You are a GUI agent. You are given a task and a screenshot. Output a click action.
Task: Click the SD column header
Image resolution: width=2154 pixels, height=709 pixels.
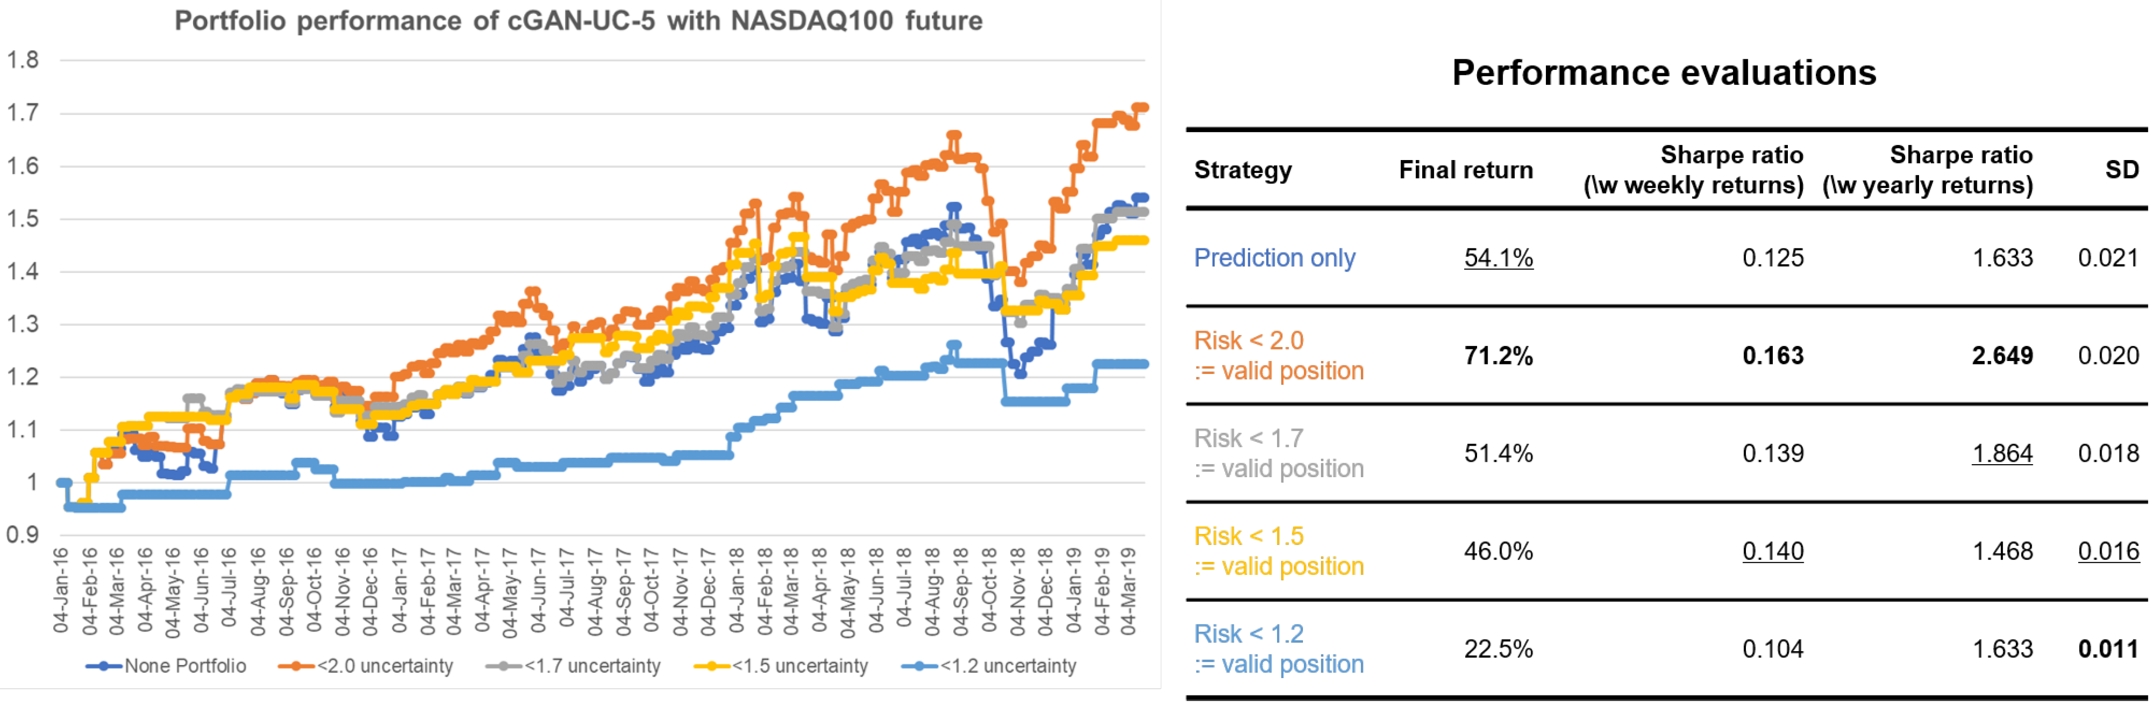click(x=2122, y=170)
